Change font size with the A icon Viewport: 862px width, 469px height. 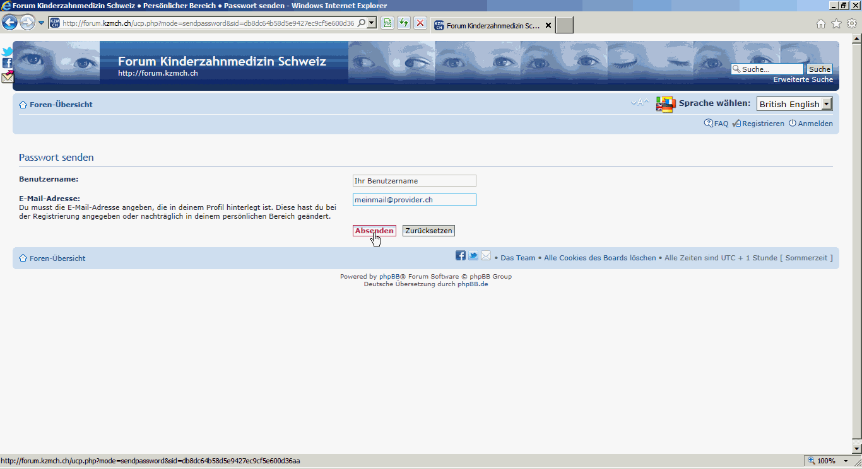tap(640, 103)
